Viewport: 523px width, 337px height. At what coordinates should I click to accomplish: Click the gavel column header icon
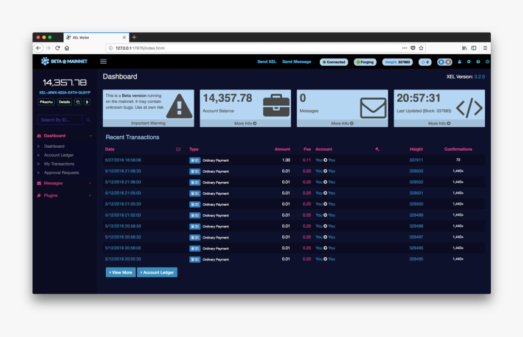(x=377, y=149)
